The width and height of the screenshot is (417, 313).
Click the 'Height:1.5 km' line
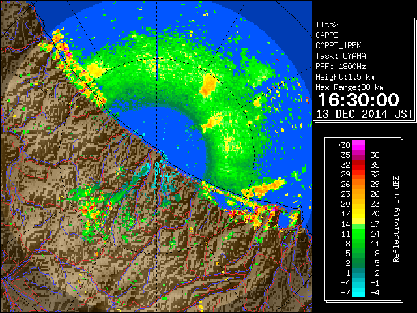[345, 77]
